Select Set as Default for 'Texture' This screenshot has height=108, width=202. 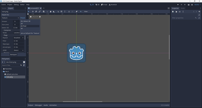coord(30,33)
